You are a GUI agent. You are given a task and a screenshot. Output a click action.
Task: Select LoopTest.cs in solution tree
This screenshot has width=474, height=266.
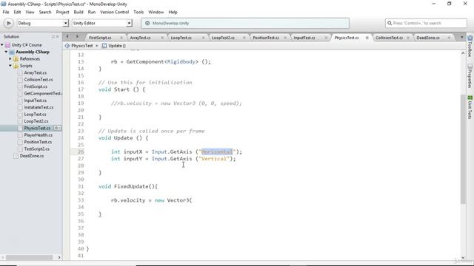point(35,115)
